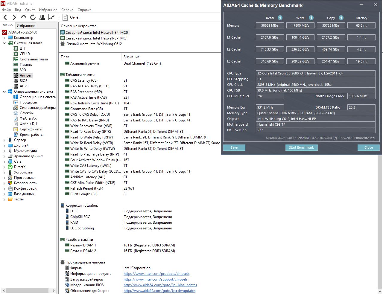Click the Save button in the benchmark window
Screen dimensions: 383x294
pos(234,147)
